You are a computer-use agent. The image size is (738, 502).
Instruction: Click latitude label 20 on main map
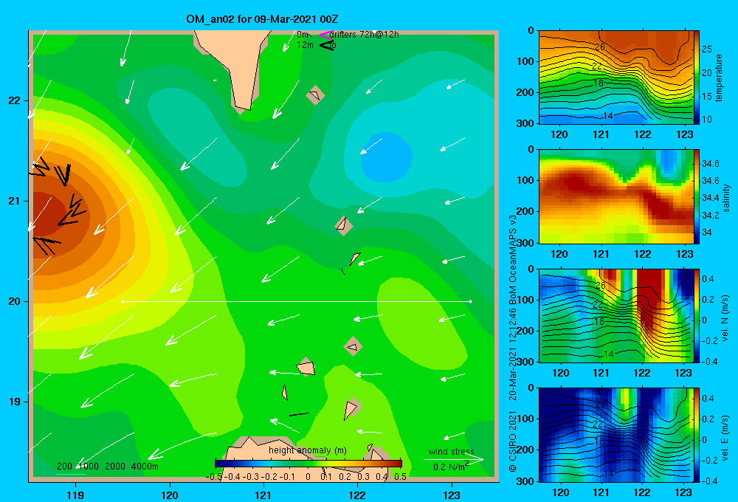tap(14, 301)
